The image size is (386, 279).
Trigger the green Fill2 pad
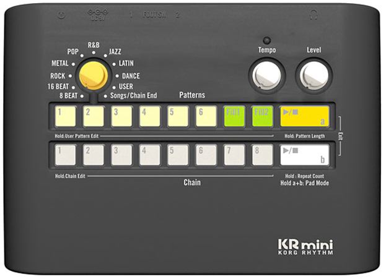coord(262,116)
